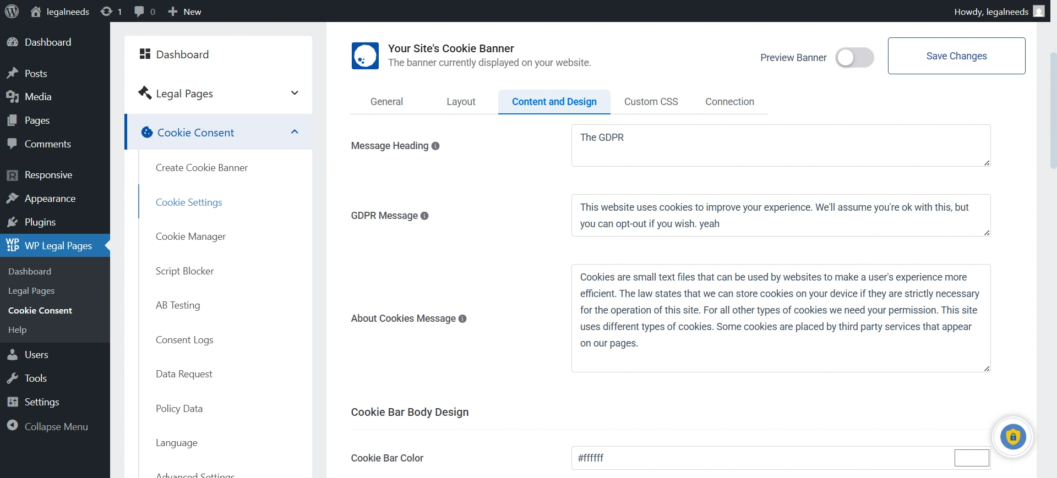Open the updates icon in admin bar

click(107, 12)
